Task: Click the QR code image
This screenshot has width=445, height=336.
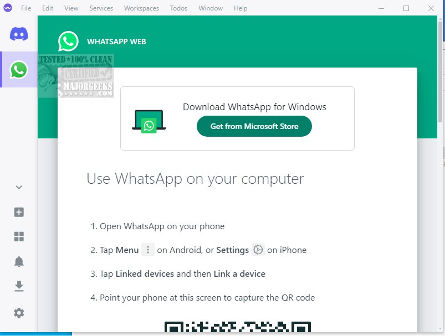Action: [x=238, y=327]
